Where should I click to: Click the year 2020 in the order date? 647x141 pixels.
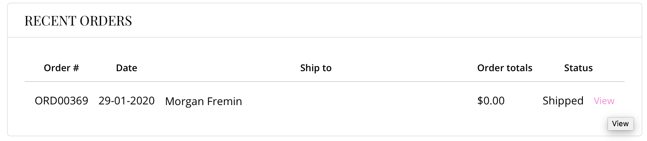[143, 101]
